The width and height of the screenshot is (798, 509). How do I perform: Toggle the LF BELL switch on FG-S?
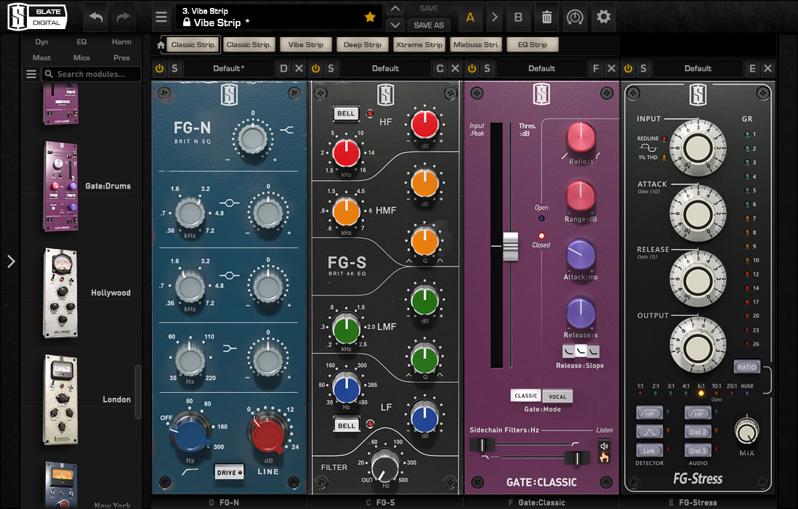pyautogui.click(x=347, y=425)
